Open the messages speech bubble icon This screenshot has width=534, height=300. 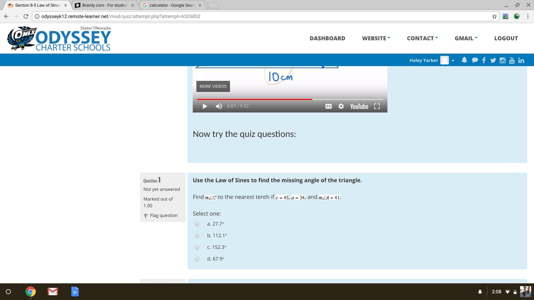(475, 60)
